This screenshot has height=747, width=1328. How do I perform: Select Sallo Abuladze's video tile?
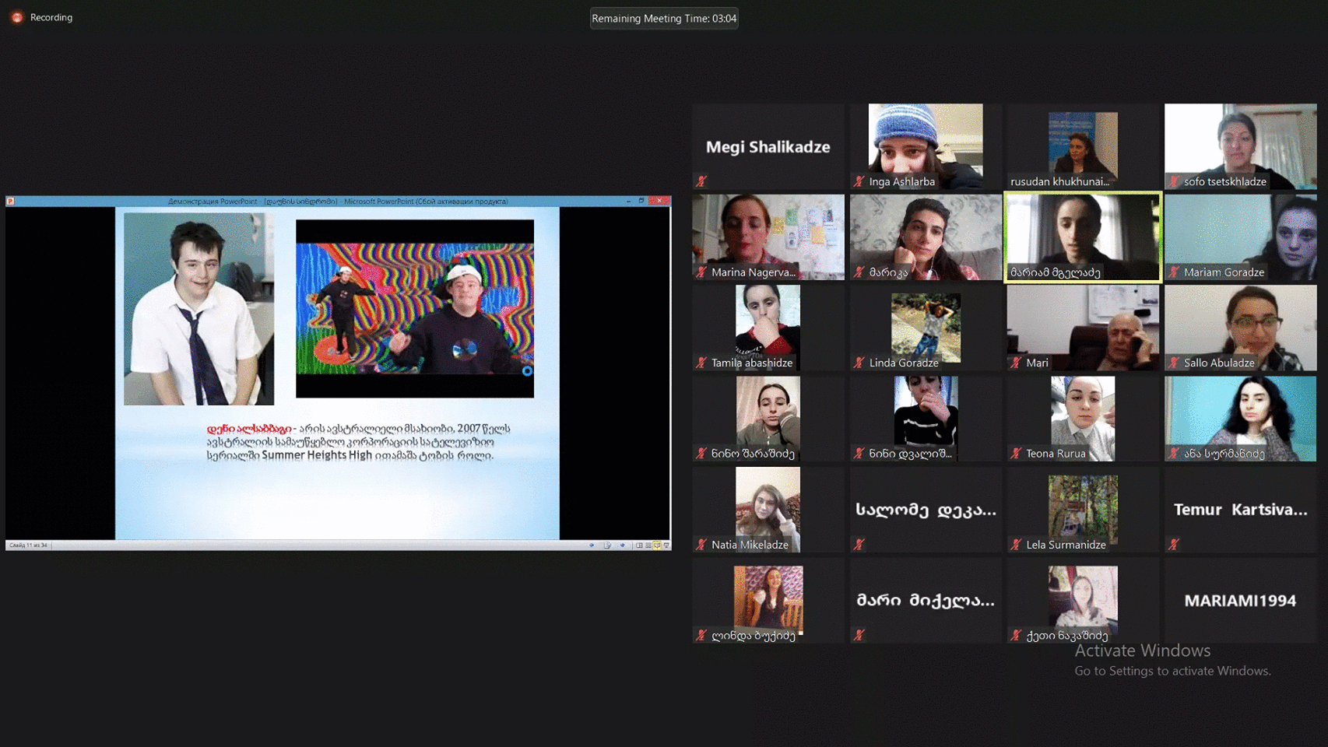(x=1240, y=327)
